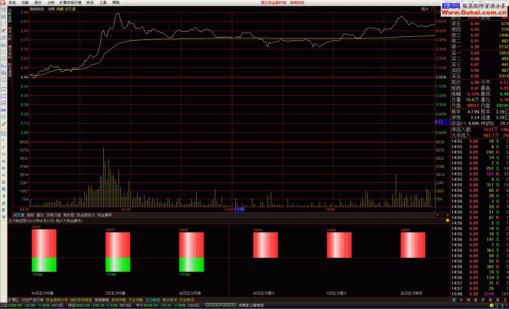
Task: Click the F12 trading icon in sidebar
Action: [x=4, y=66]
